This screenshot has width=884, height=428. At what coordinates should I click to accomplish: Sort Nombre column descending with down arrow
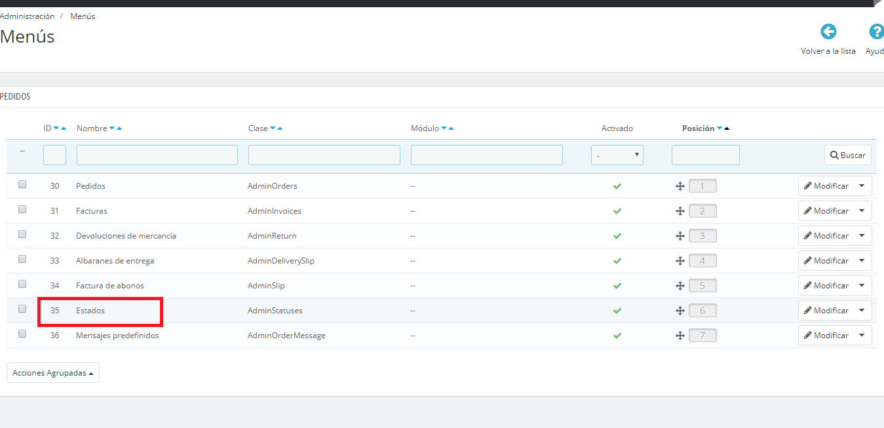pyautogui.click(x=111, y=128)
